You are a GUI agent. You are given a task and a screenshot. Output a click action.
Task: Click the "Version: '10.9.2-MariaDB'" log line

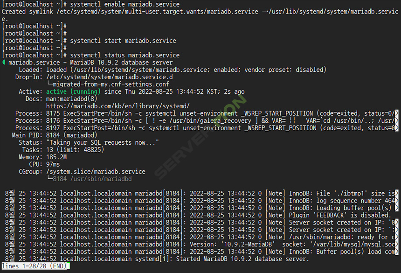click(201, 245)
